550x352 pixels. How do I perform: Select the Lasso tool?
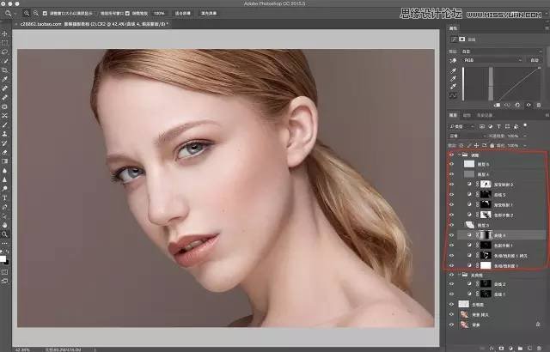5,52
